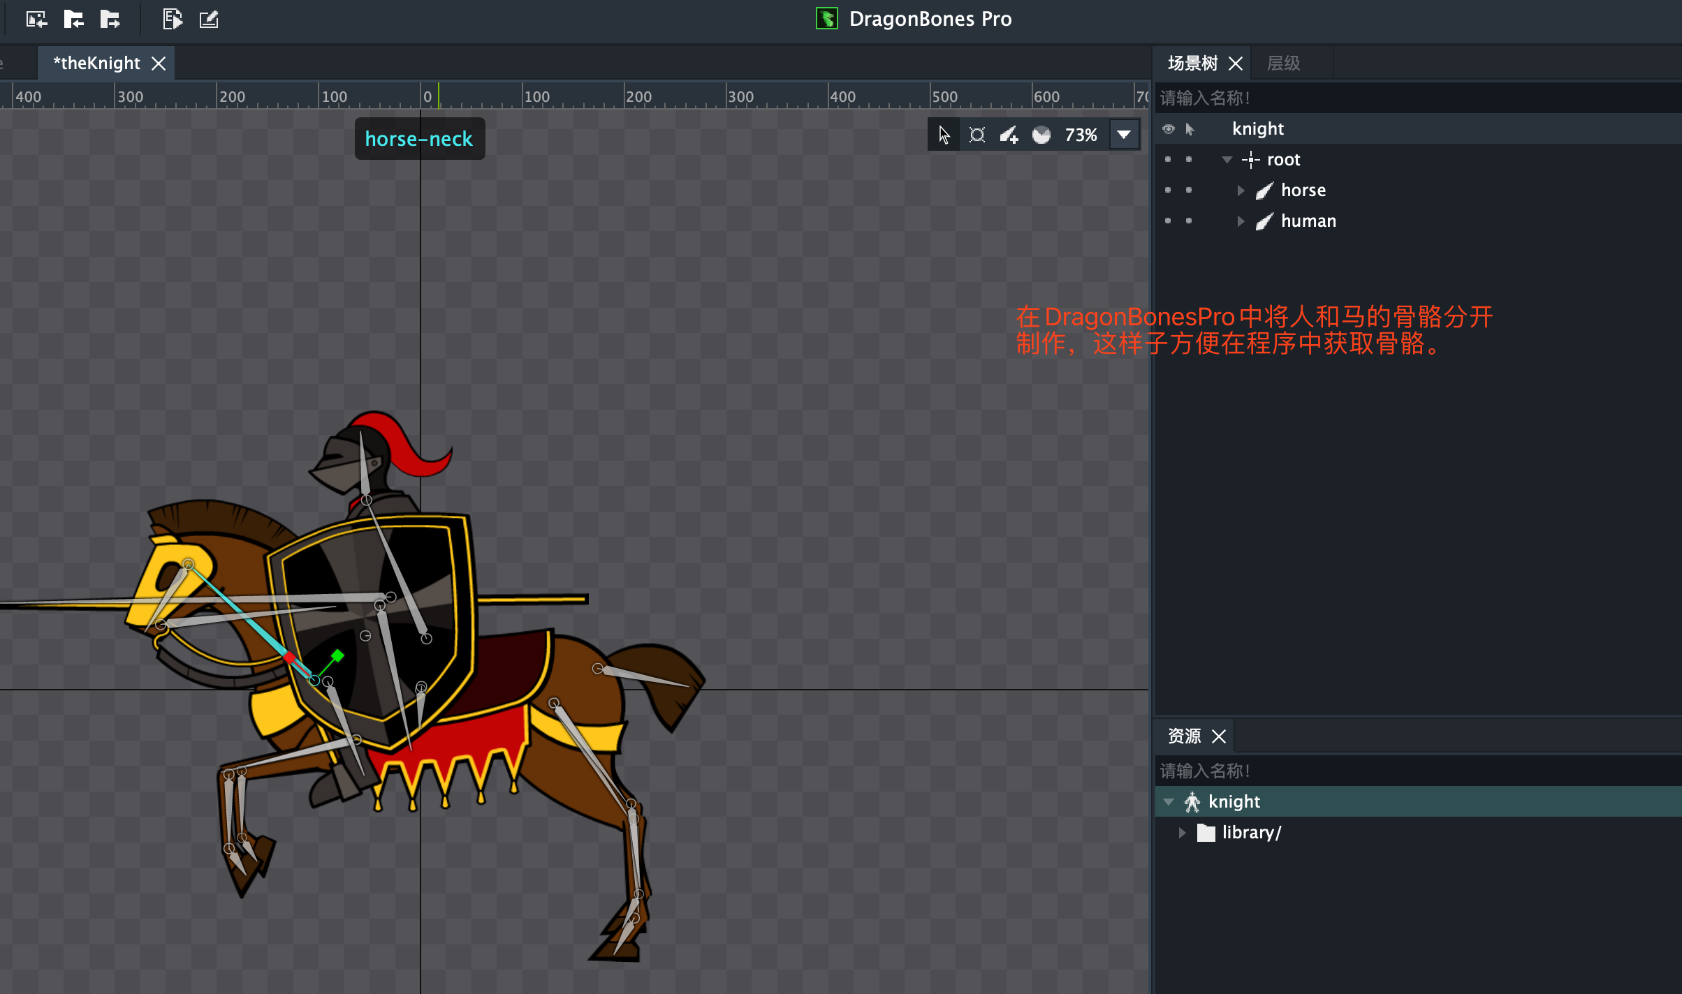Activate the pose transform box tool
The width and height of the screenshot is (1682, 994).
(977, 135)
